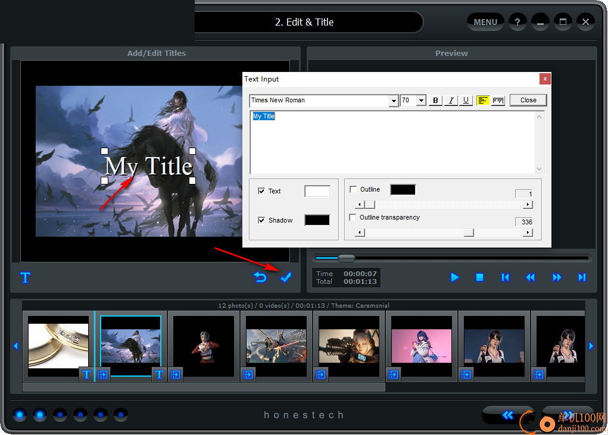Open the Times New Roman font dropdown

(x=394, y=101)
